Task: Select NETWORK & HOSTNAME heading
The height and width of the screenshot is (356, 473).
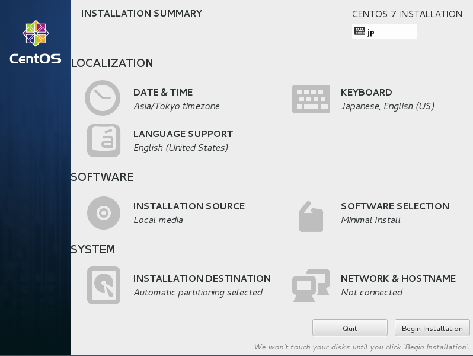Action: 398,278
